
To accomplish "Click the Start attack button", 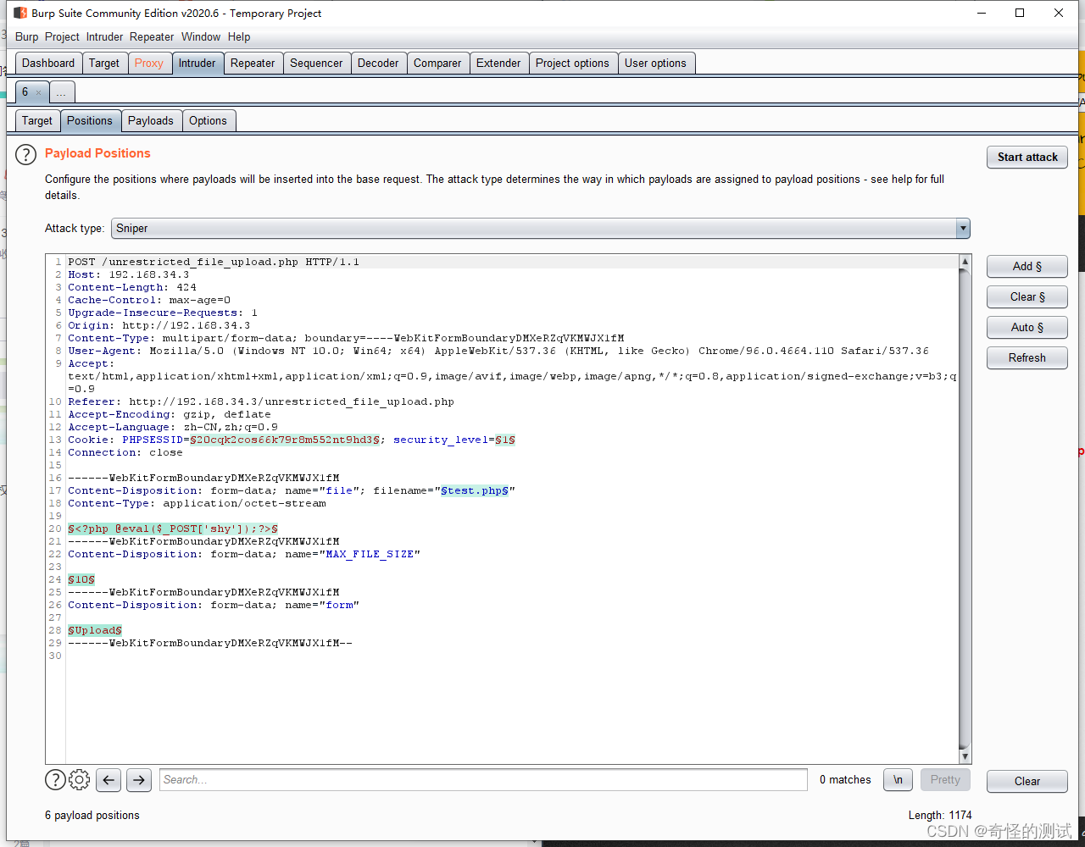I will [x=1027, y=157].
